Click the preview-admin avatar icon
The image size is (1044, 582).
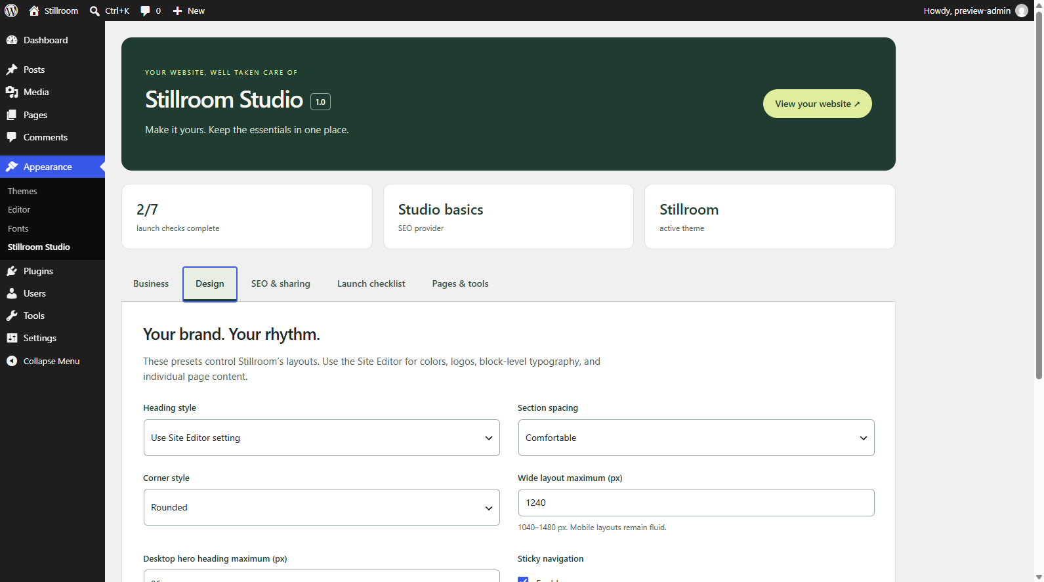click(x=1022, y=10)
